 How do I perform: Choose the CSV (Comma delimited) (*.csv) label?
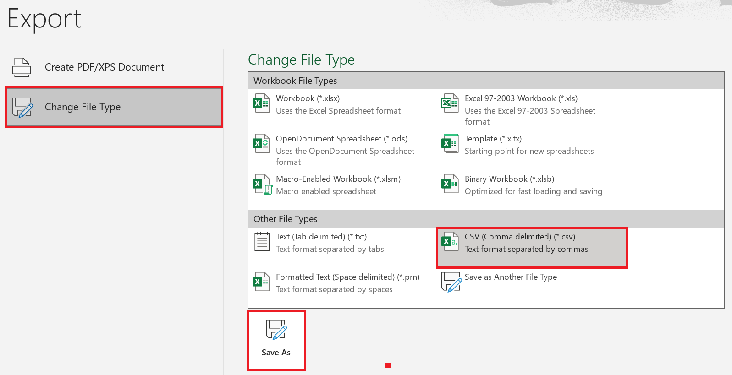[520, 237]
